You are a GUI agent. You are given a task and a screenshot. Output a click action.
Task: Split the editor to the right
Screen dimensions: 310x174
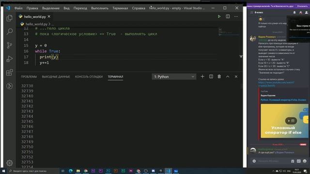click(x=228, y=16)
